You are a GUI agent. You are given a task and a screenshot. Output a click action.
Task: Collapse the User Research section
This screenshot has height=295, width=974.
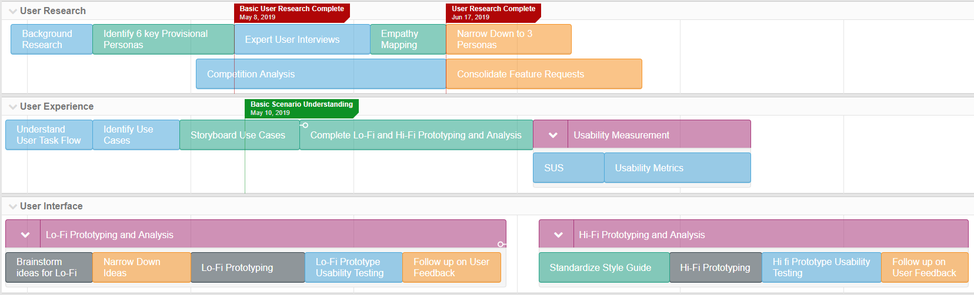[x=13, y=11]
